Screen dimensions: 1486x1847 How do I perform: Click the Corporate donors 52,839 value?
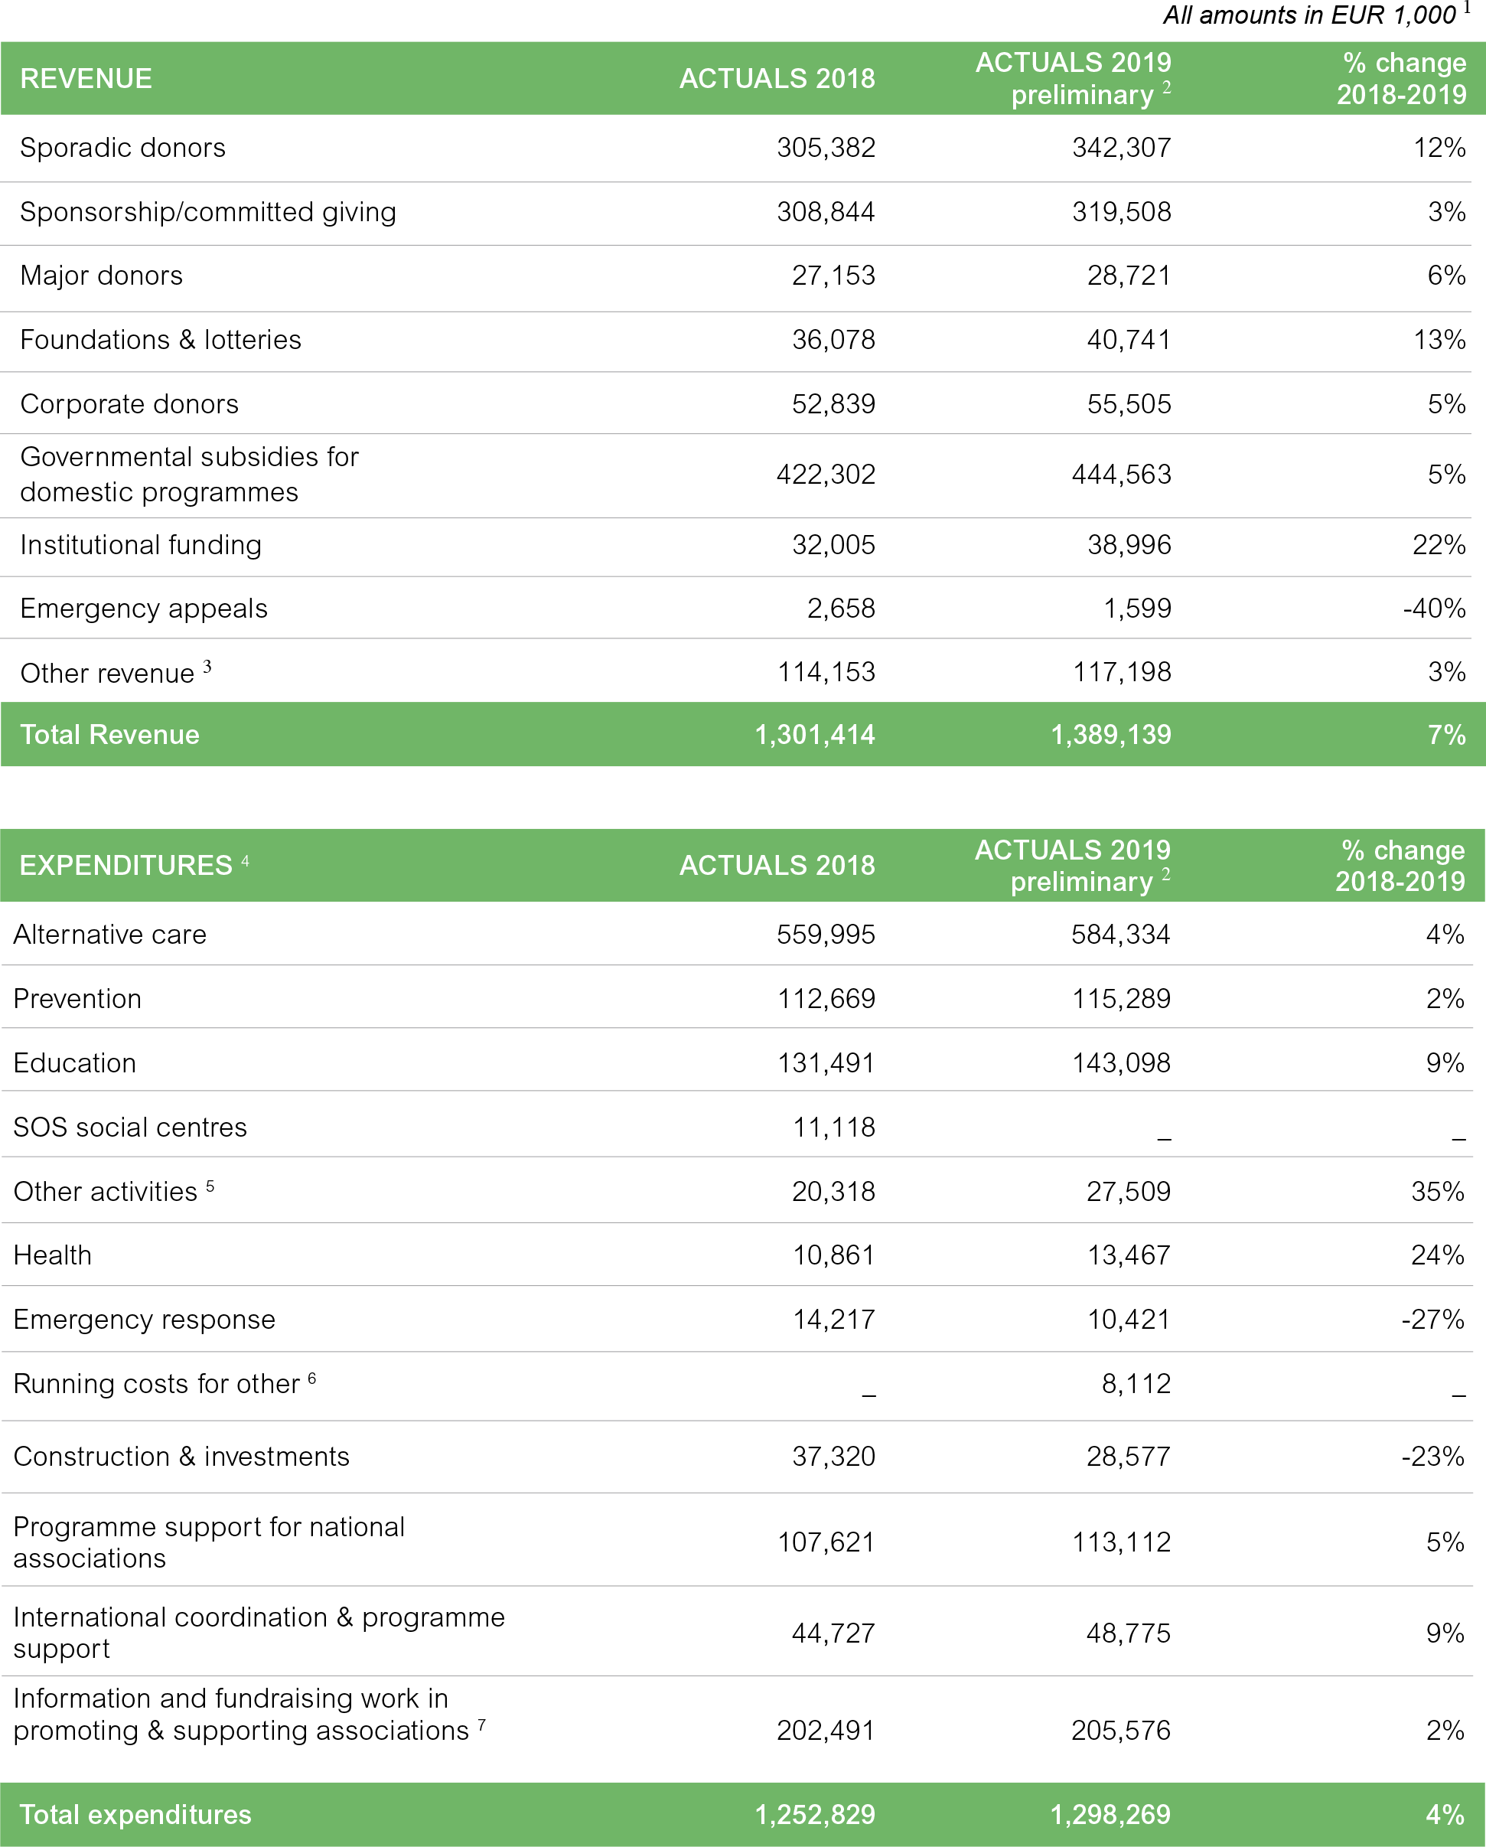[833, 404]
